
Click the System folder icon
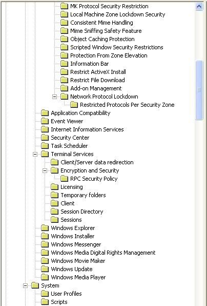click(x=35, y=285)
